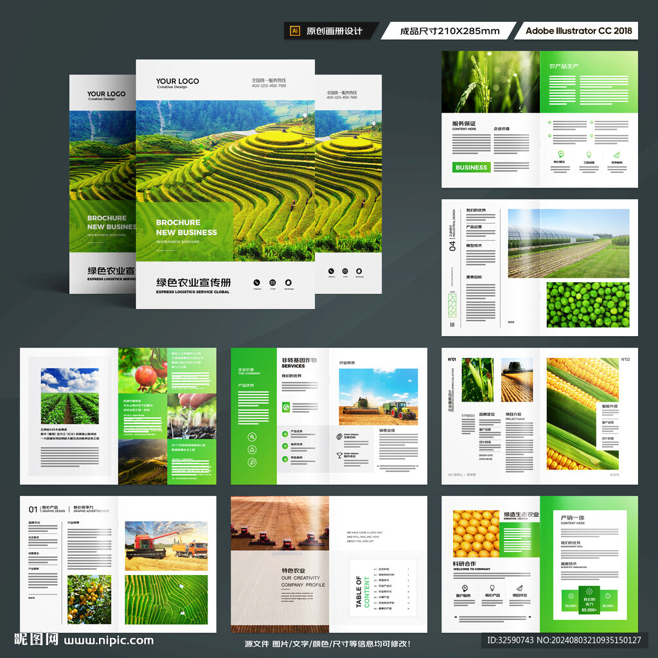Click the row of red harvesters field photo

[280, 523]
